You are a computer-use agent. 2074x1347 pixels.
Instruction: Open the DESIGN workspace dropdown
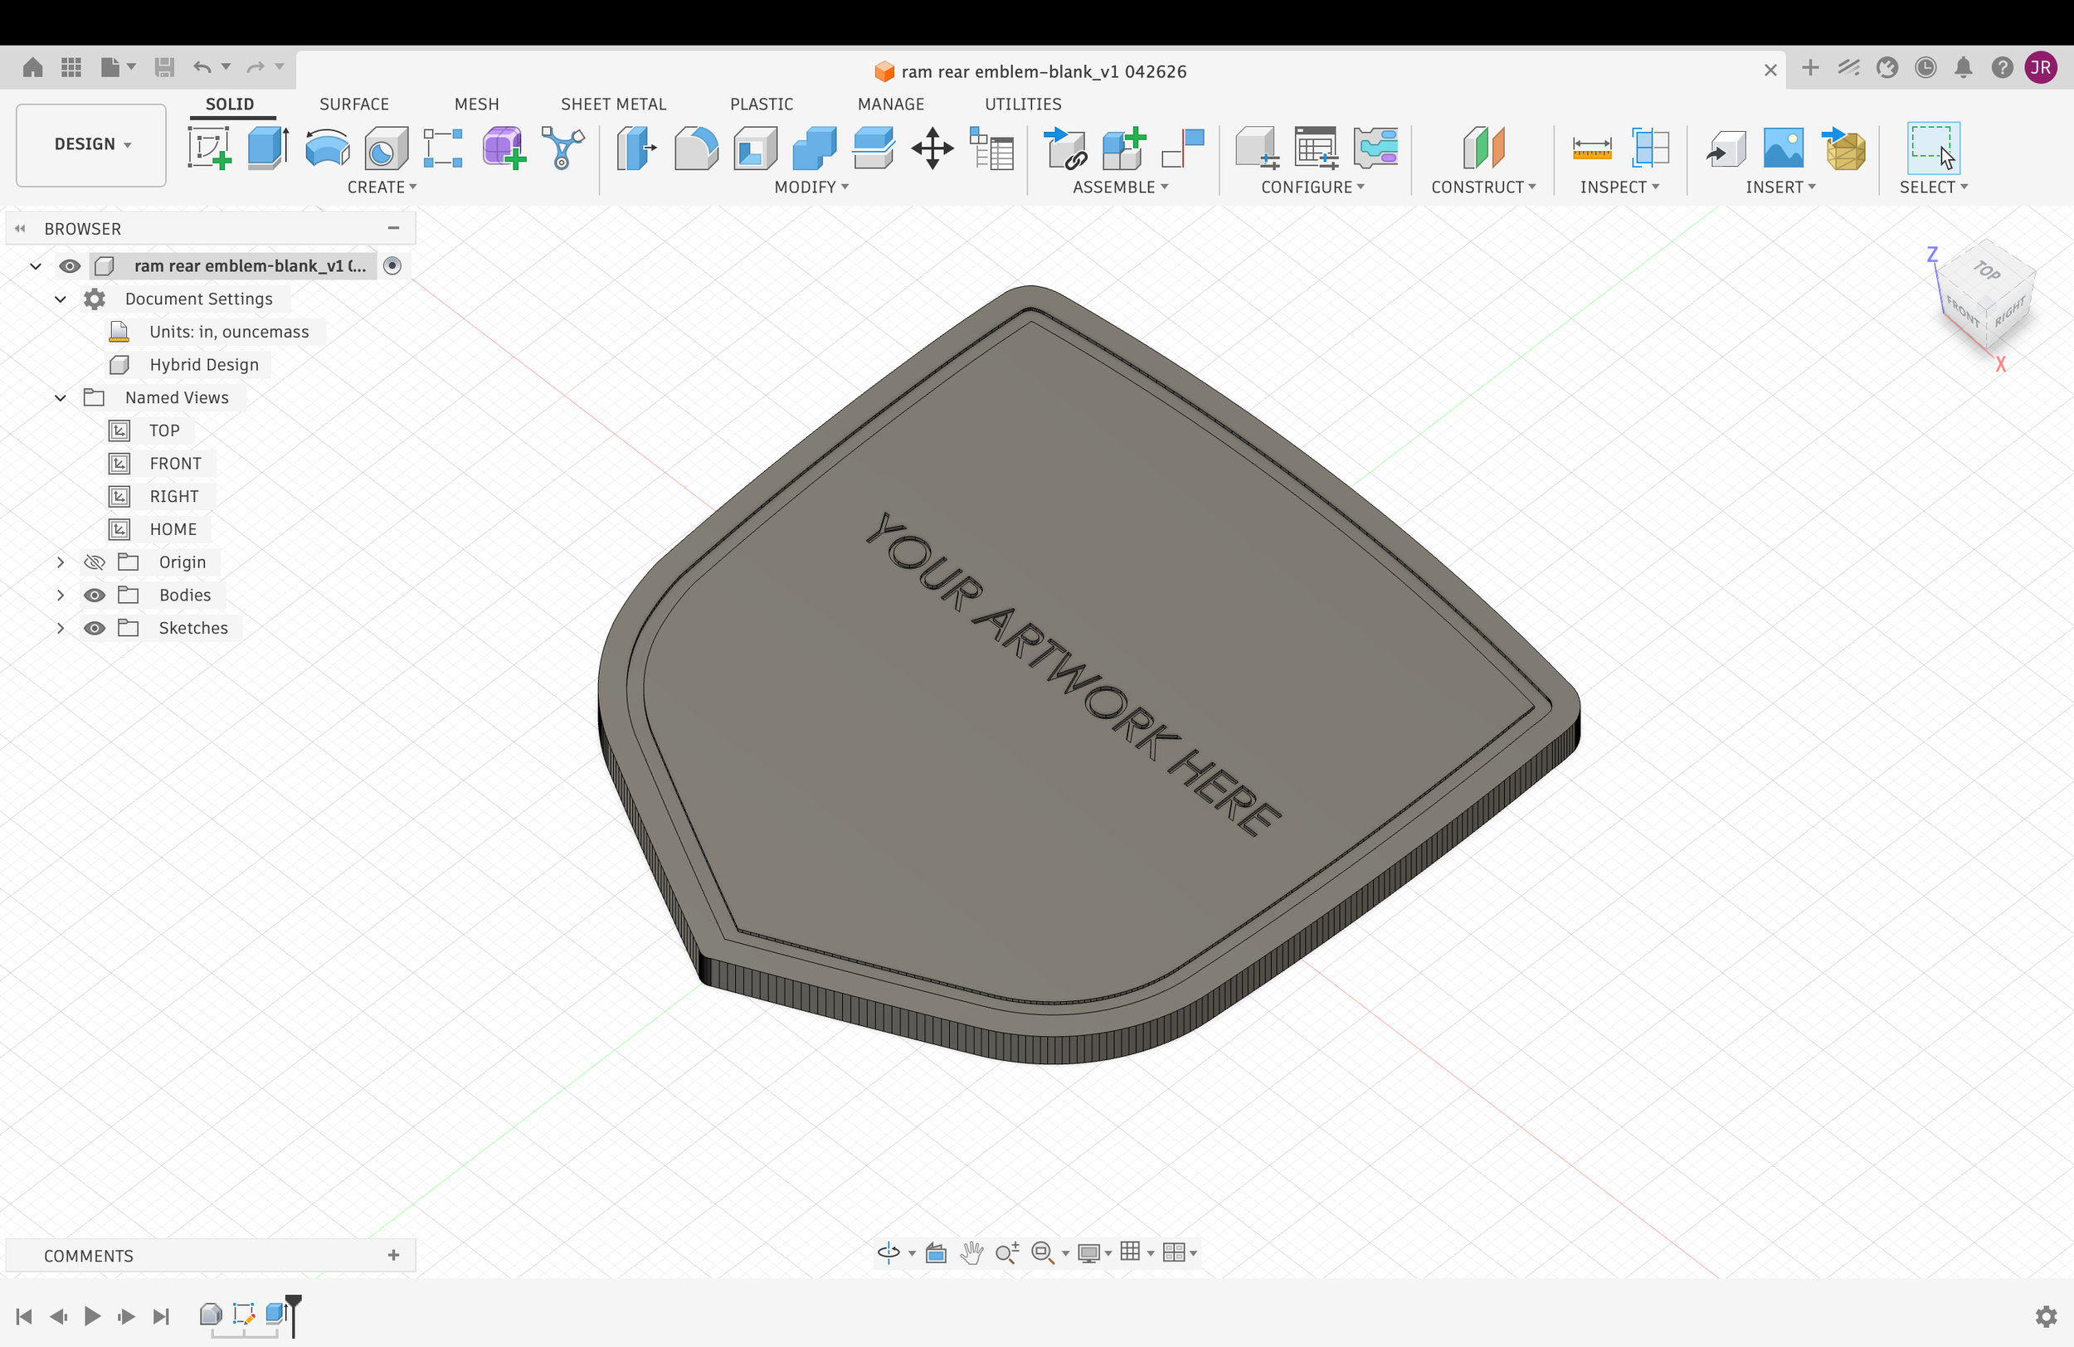point(91,144)
